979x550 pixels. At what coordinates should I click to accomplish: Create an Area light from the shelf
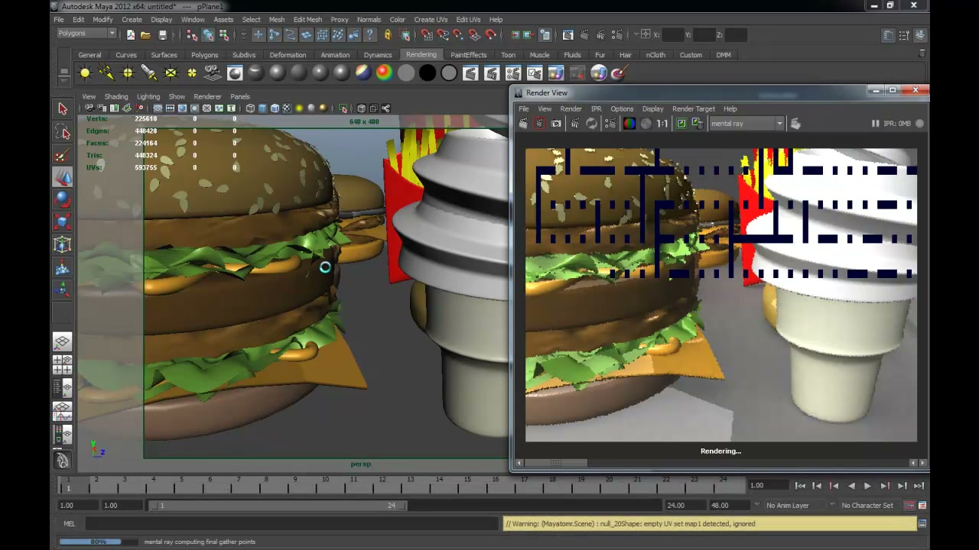pyautogui.click(x=171, y=73)
